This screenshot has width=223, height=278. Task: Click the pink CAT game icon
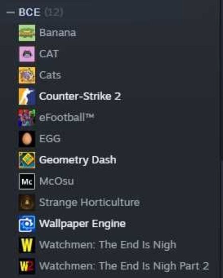(x=27, y=54)
